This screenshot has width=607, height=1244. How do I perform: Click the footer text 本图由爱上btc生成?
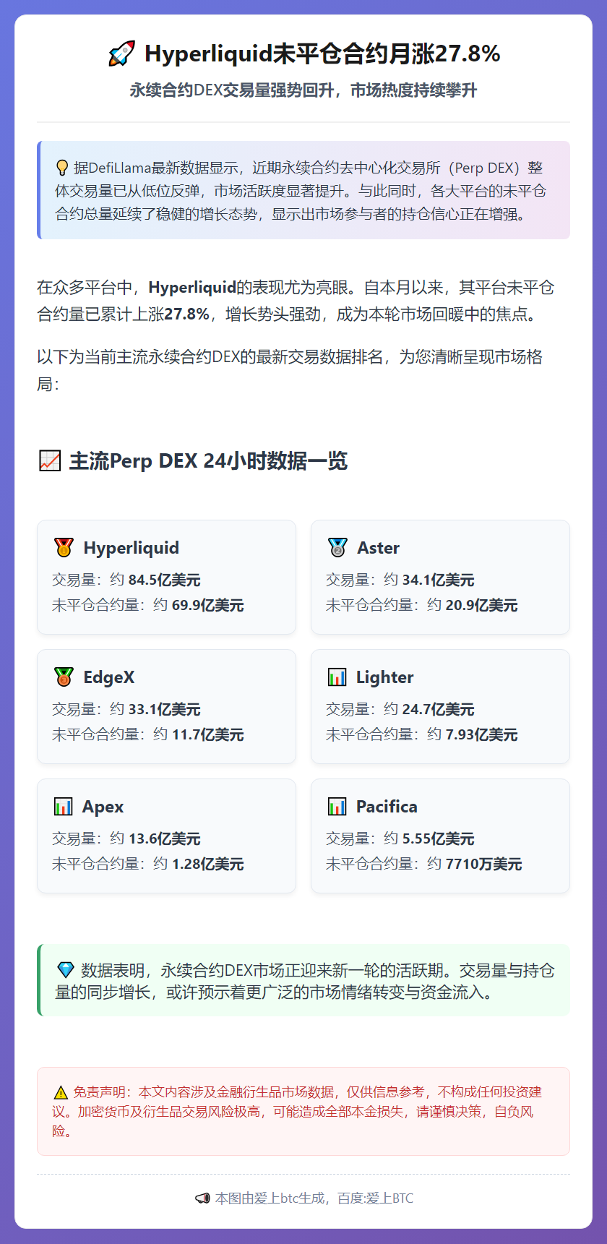pyautogui.click(x=270, y=1198)
